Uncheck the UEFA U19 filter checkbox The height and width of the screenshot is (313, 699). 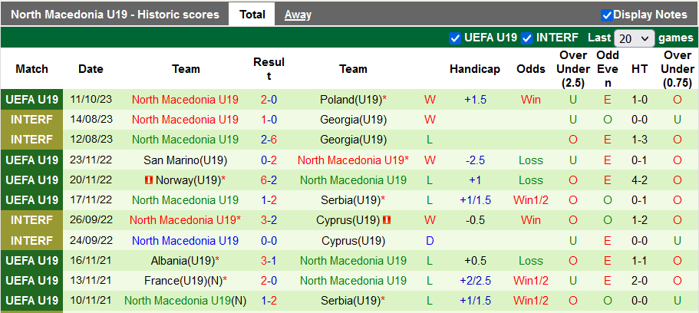(x=456, y=38)
